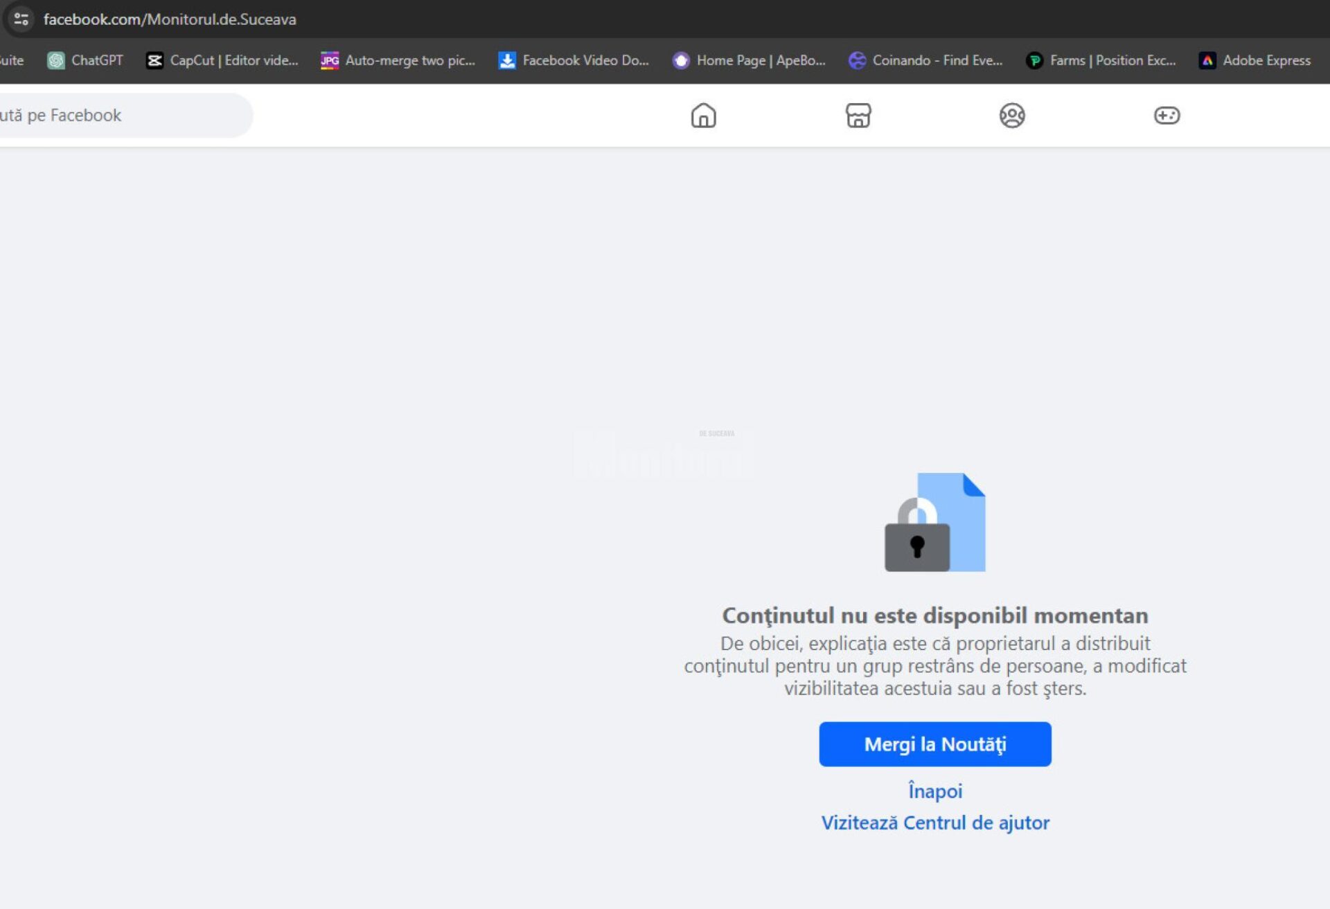
Task: Click the Conținutul nu este disponibil momentan heading
Action: click(935, 615)
